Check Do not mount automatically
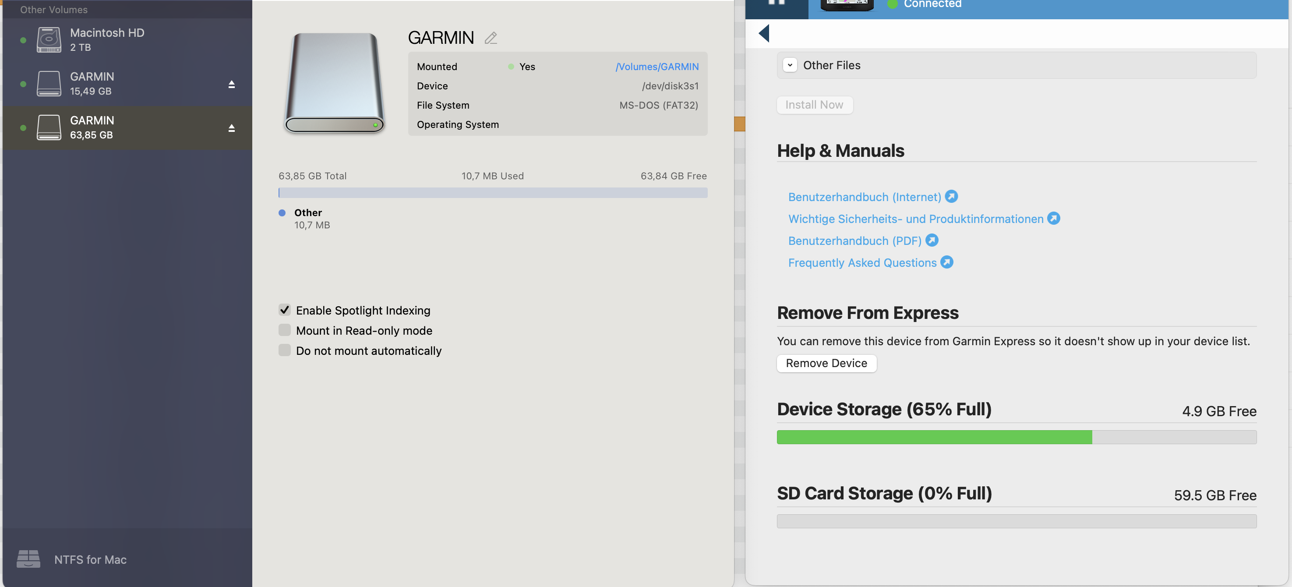1292x587 pixels. coord(284,350)
